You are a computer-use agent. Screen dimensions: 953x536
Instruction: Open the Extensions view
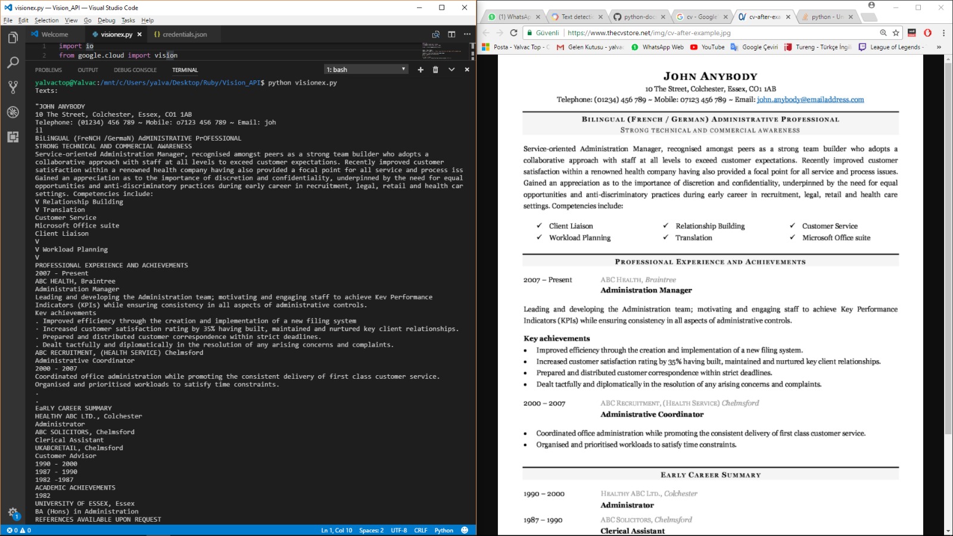[x=13, y=137]
